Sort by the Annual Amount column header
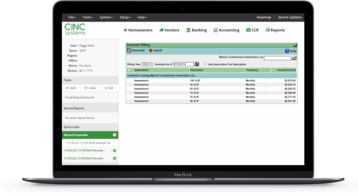The height and width of the screenshot is (196, 358). point(286,70)
